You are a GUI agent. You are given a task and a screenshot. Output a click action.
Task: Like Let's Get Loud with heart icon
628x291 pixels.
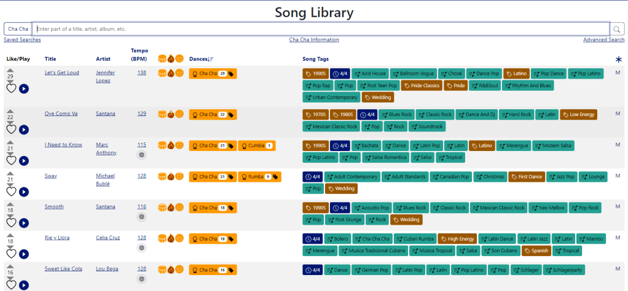[11, 88]
